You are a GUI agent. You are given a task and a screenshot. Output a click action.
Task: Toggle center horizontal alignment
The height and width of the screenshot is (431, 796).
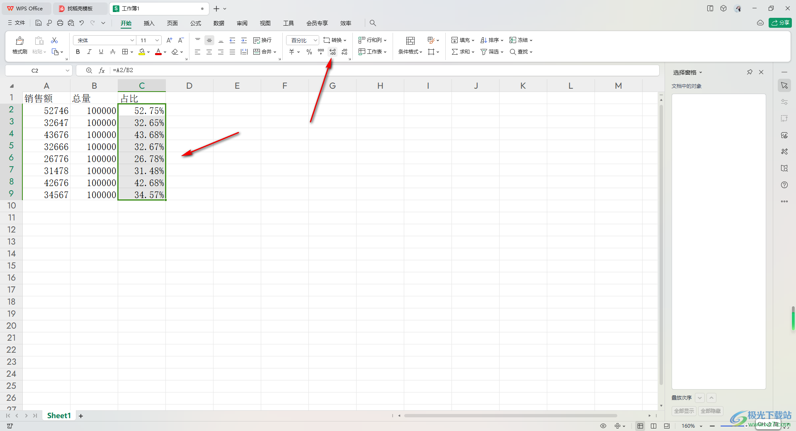click(209, 52)
